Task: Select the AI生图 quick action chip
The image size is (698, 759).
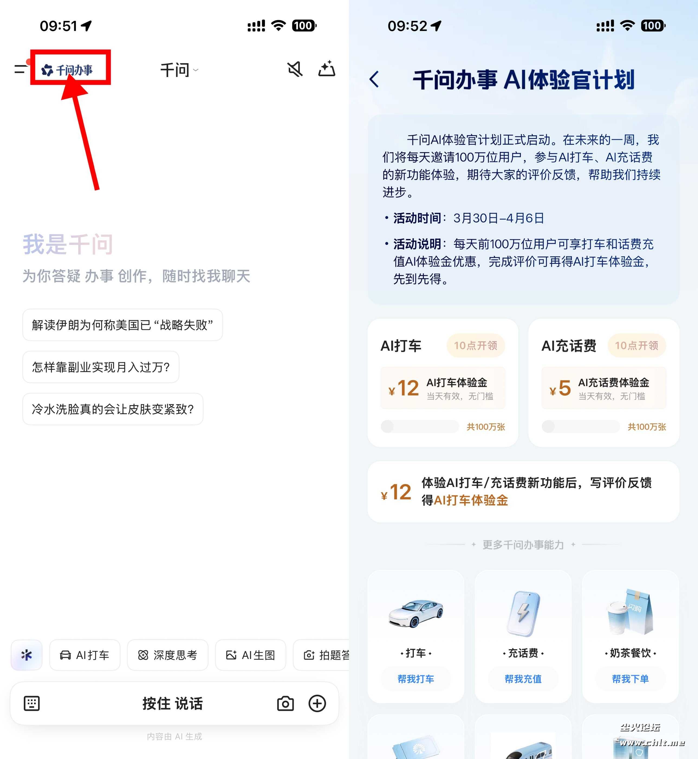Action: pos(251,655)
